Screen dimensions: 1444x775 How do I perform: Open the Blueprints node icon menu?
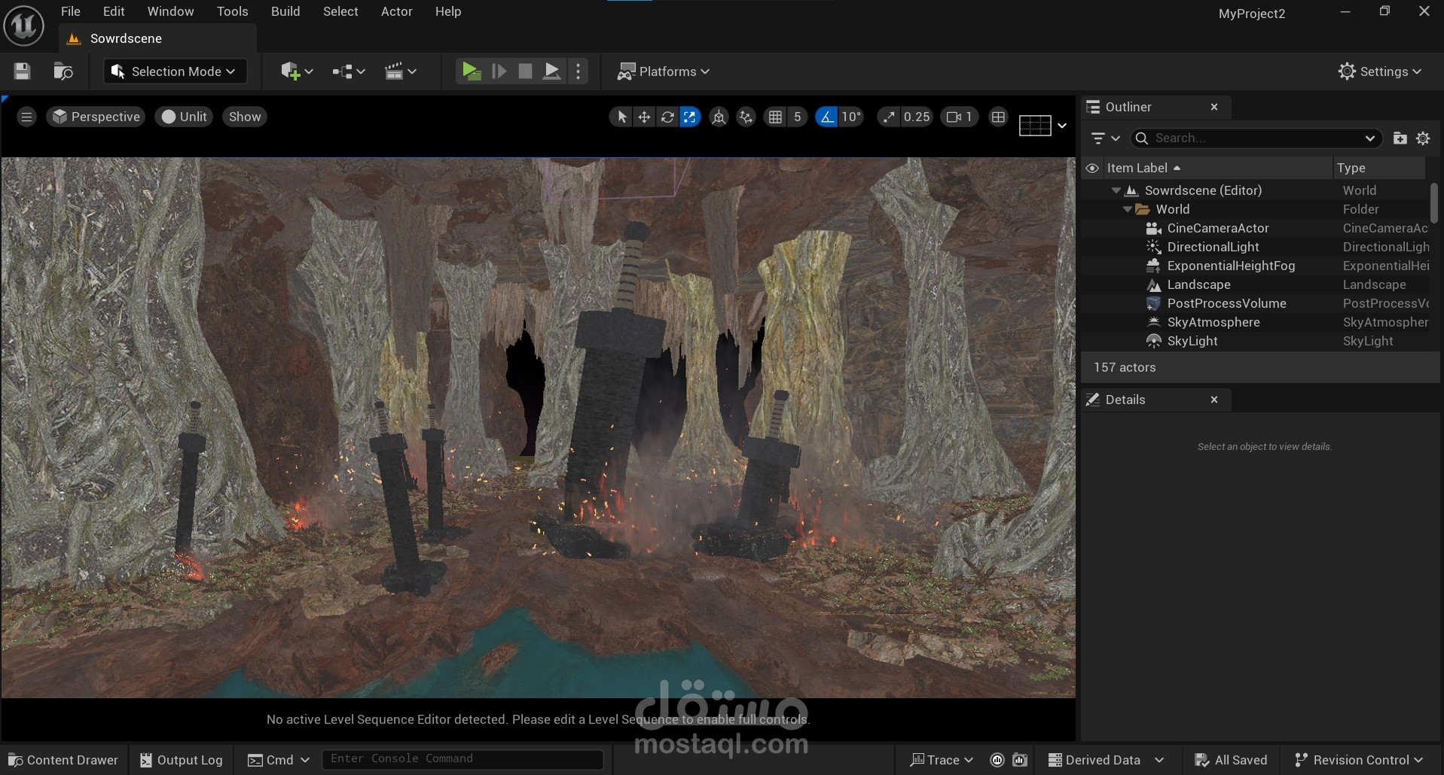[x=349, y=71]
